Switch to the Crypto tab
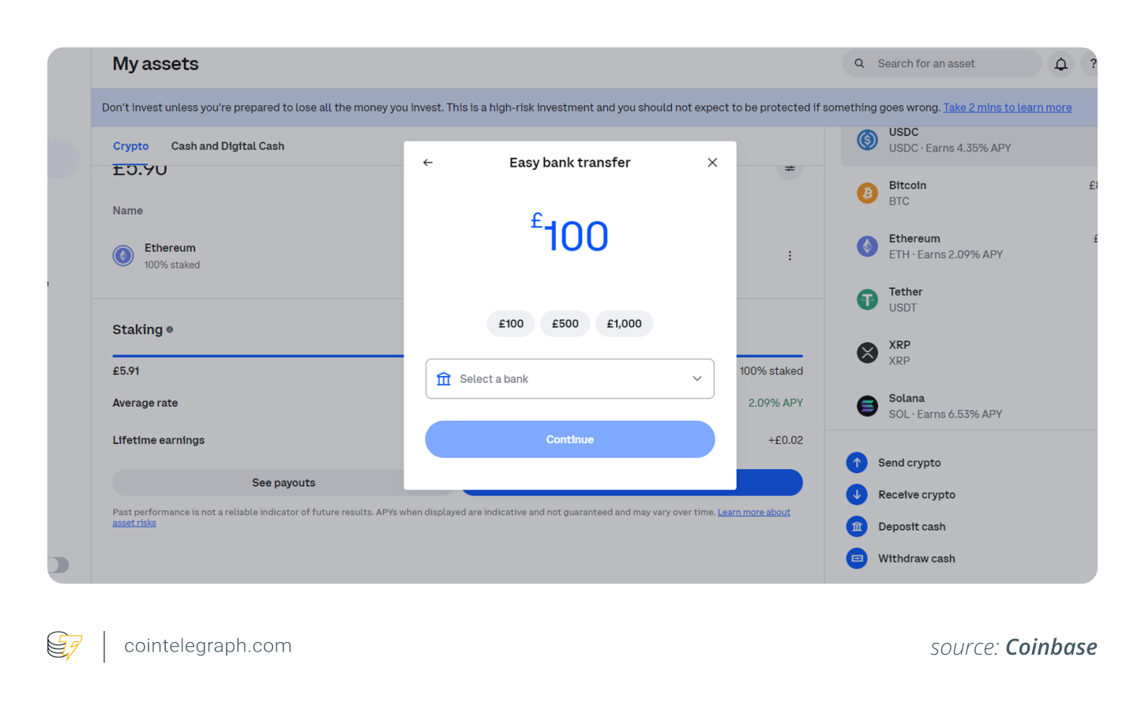 coord(131,146)
